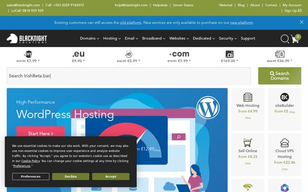
Task: Open cookie Preferences button
Action: [31, 176]
